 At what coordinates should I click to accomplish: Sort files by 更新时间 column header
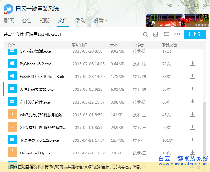click(80, 45)
